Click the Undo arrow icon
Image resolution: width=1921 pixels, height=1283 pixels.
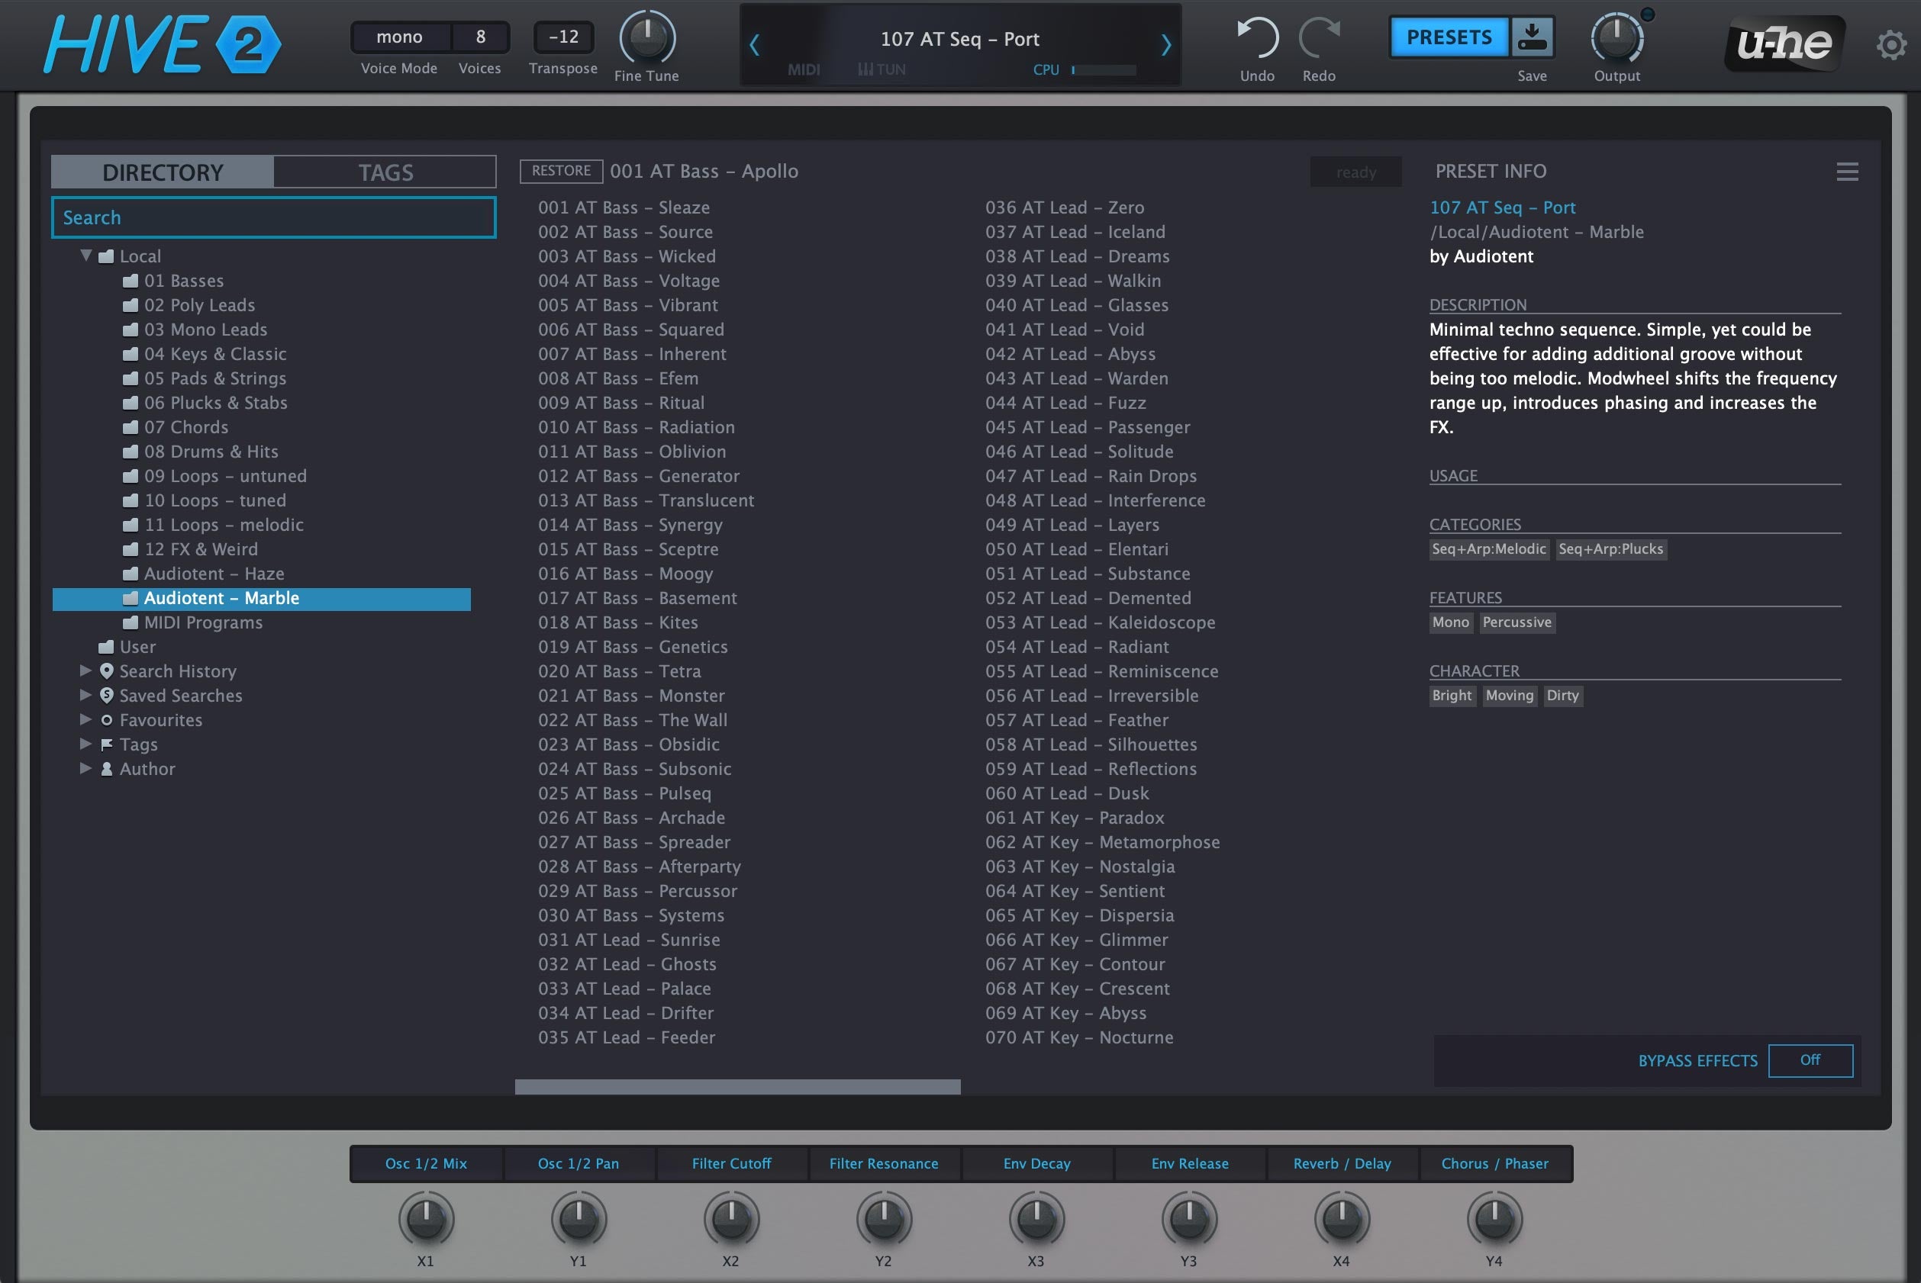(1257, 38)
